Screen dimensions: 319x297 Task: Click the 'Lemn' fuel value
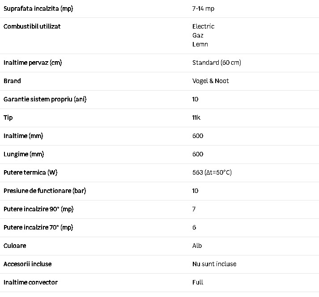tap(200, 44)
